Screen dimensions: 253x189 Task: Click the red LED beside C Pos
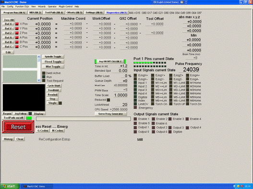tap(17, 47)
